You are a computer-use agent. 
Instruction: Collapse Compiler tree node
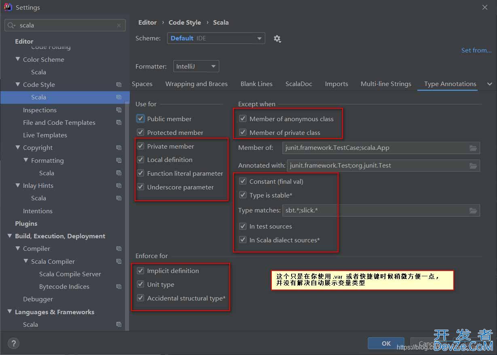(x=18, y=248)
